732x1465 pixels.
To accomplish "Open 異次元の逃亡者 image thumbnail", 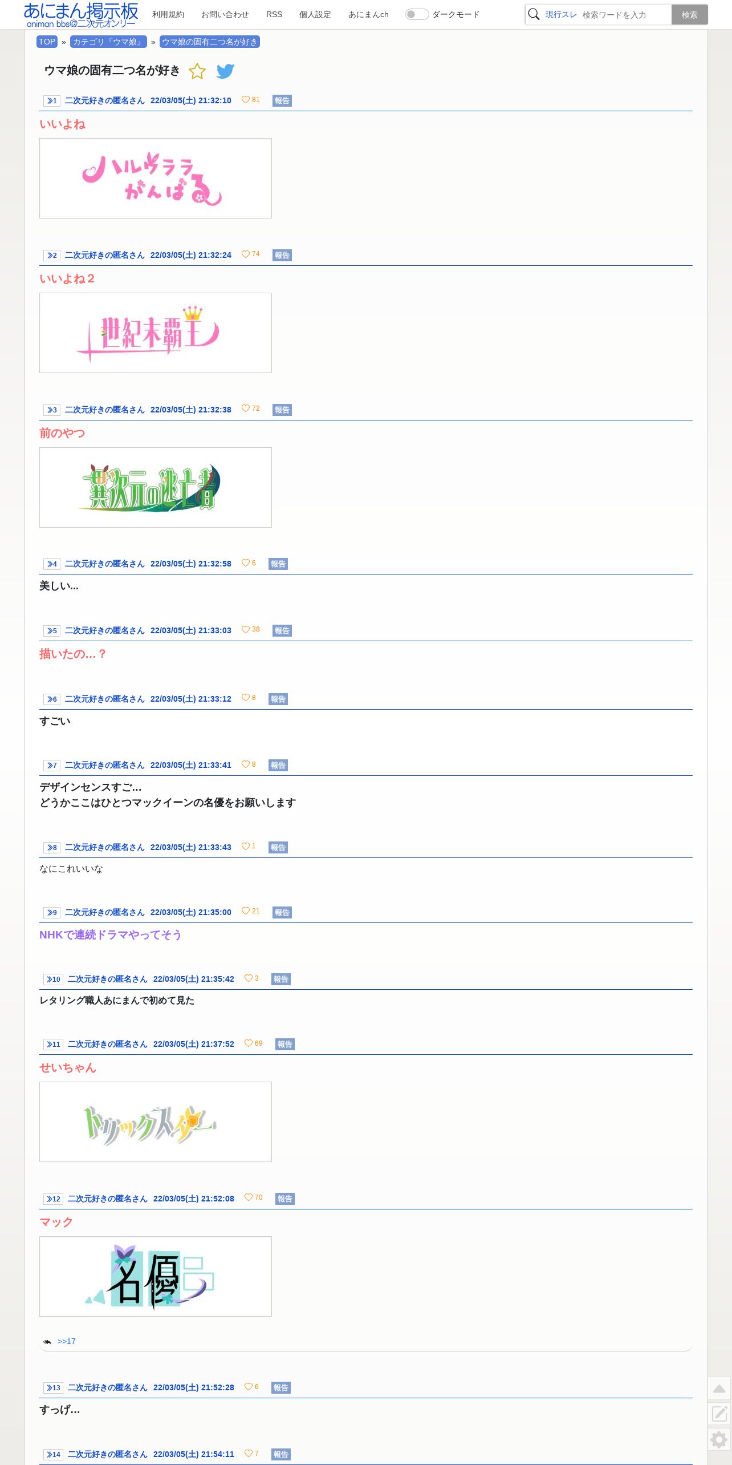I will coord(156,487).
